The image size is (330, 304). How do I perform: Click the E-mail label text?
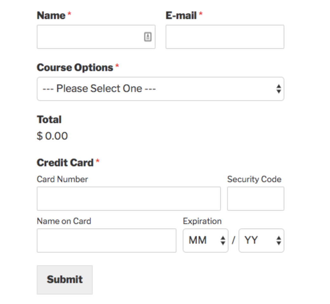(x=181, y=15)
